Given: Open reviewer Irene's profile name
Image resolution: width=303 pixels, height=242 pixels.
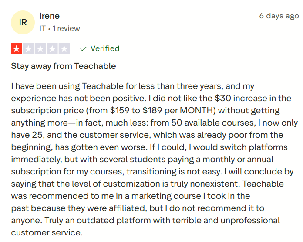Looking at the screenshot, I should click(x=49, y=16).
